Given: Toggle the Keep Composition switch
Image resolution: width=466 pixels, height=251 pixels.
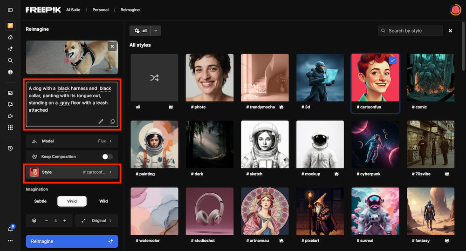Looking at the screenshot, I should [107, 157].
